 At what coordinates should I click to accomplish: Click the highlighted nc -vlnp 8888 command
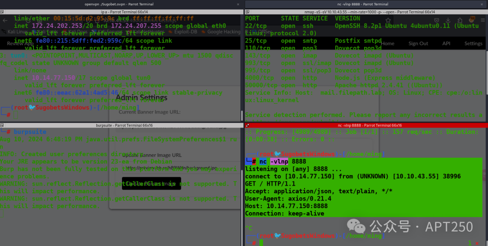[x=282, y=161]
